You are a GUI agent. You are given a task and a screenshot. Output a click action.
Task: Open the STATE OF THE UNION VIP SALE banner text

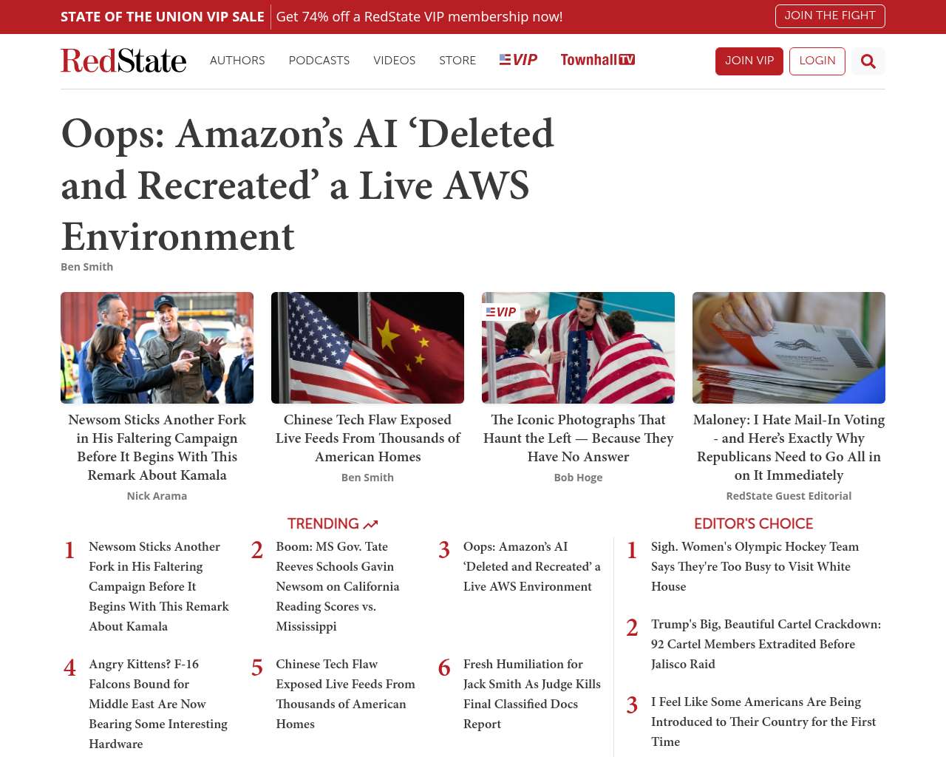(163, 16)
